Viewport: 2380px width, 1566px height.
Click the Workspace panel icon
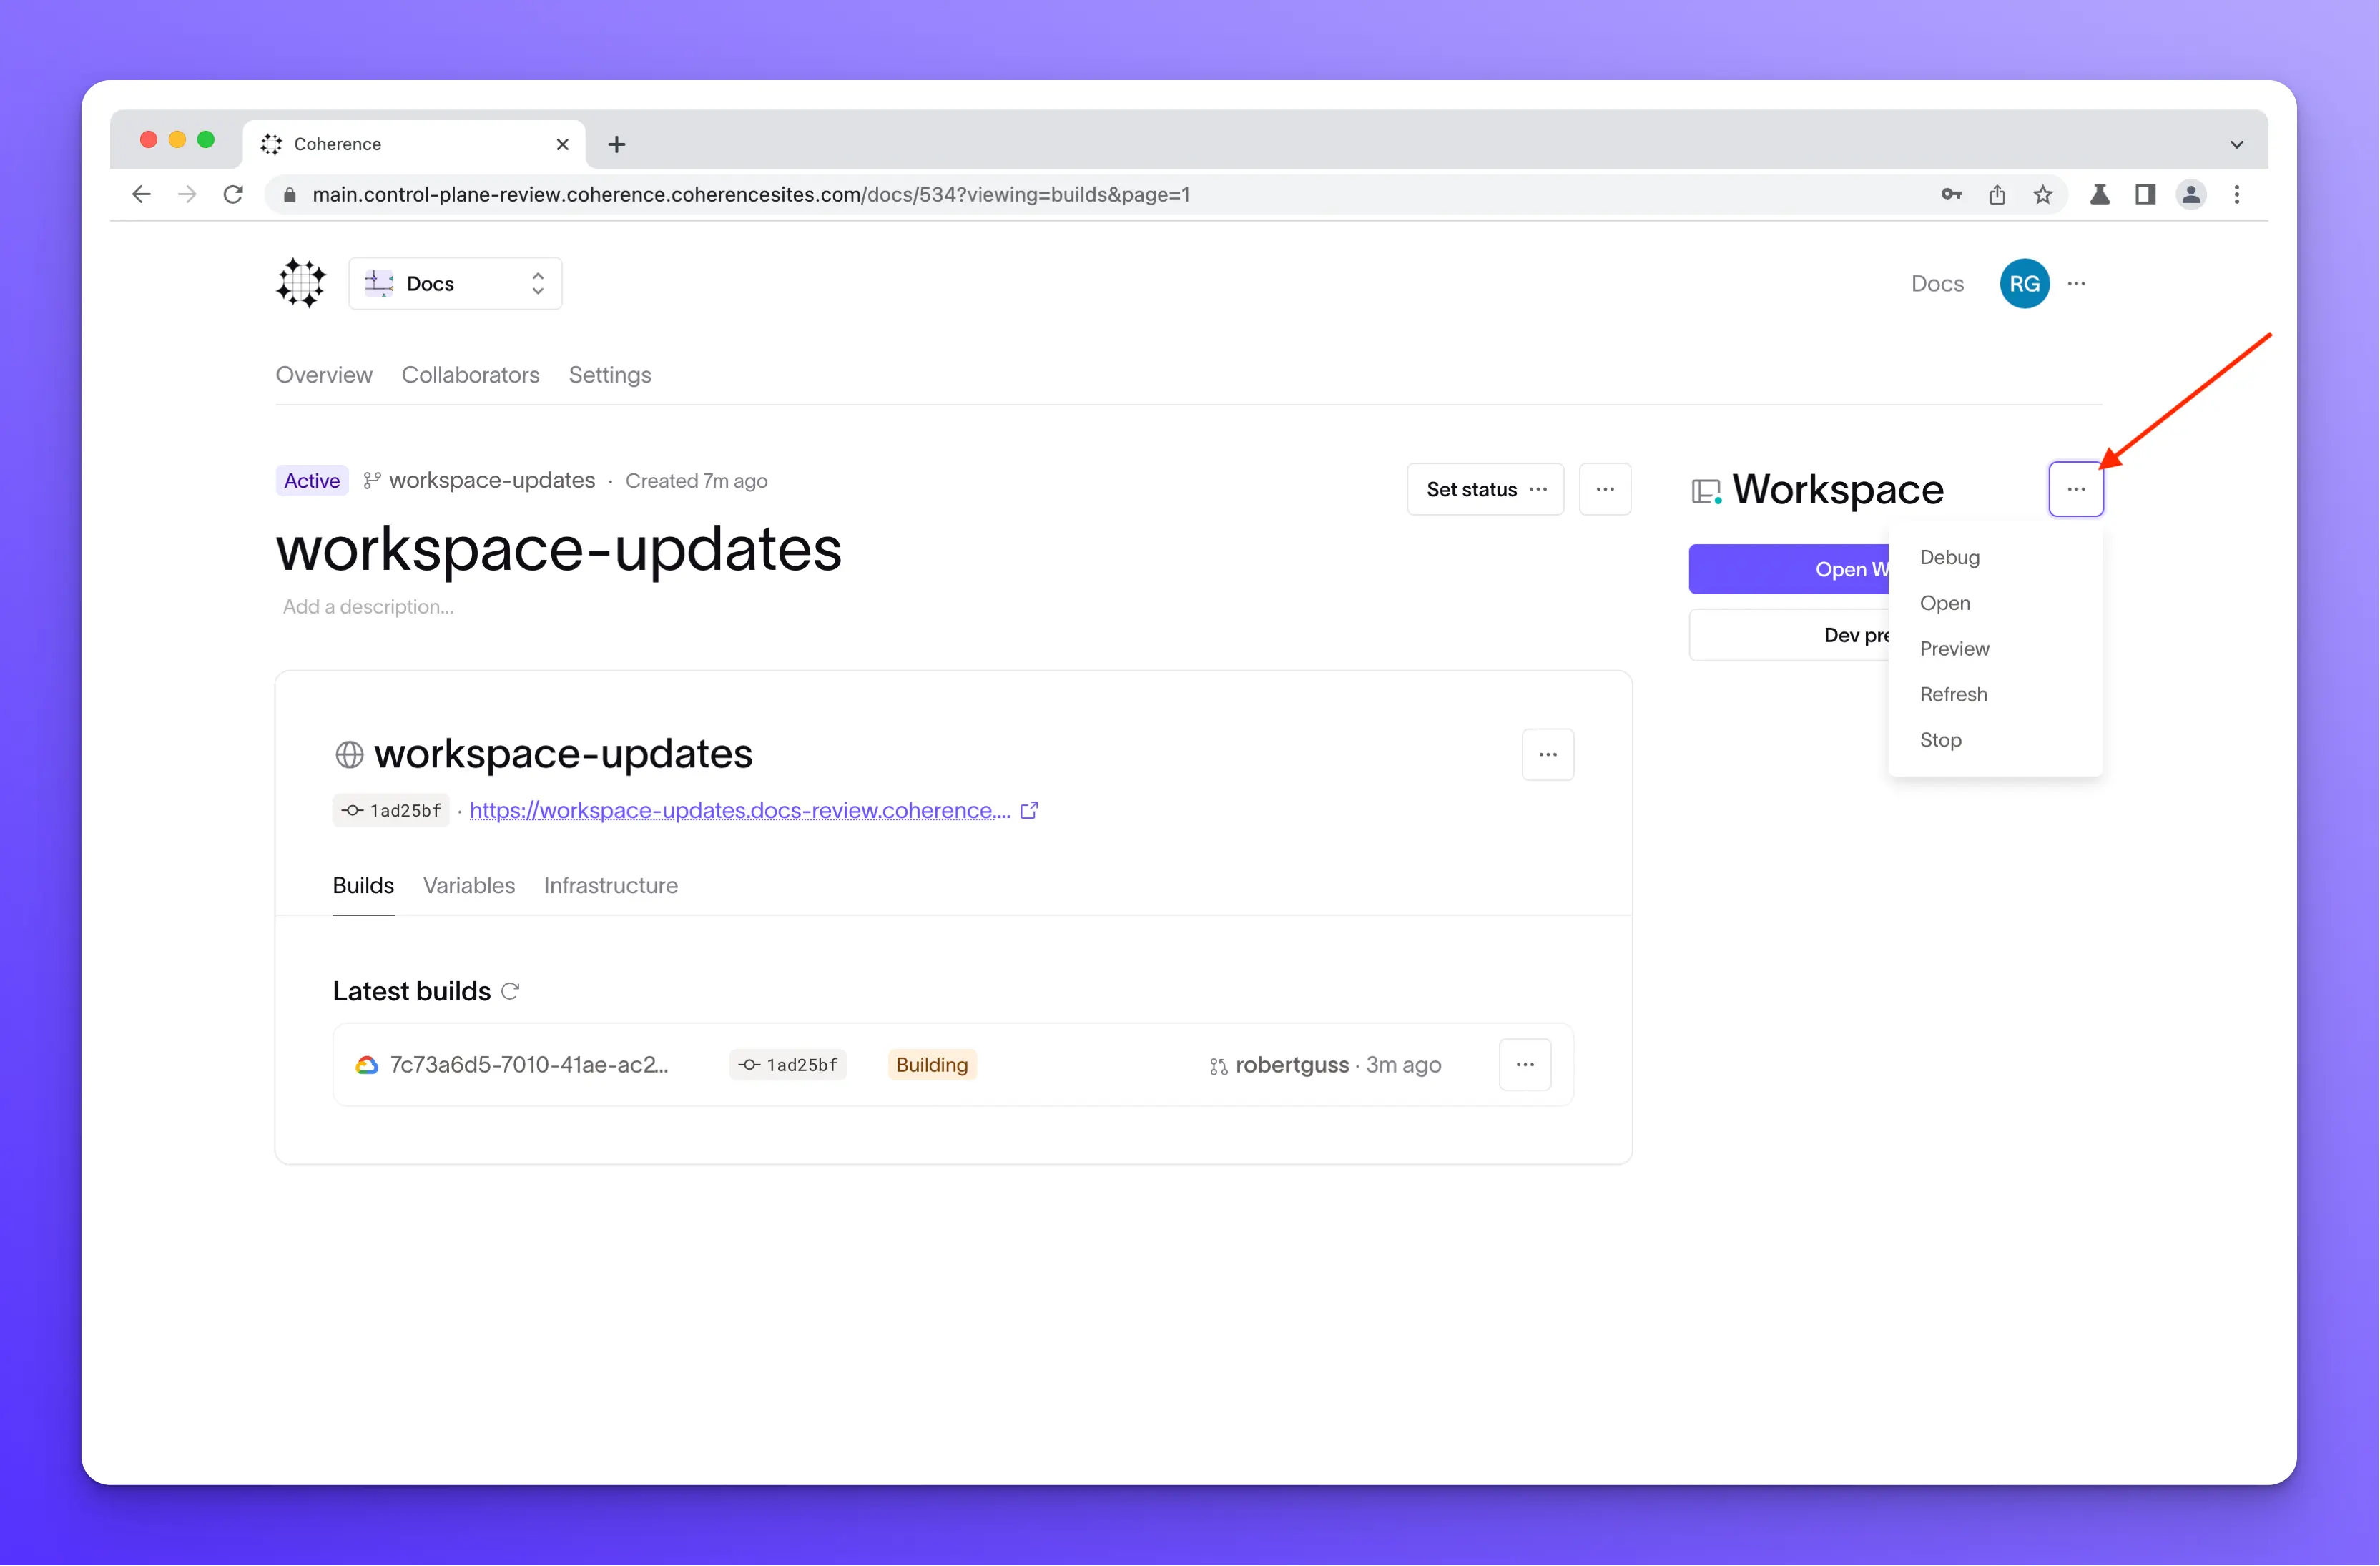1706,491
